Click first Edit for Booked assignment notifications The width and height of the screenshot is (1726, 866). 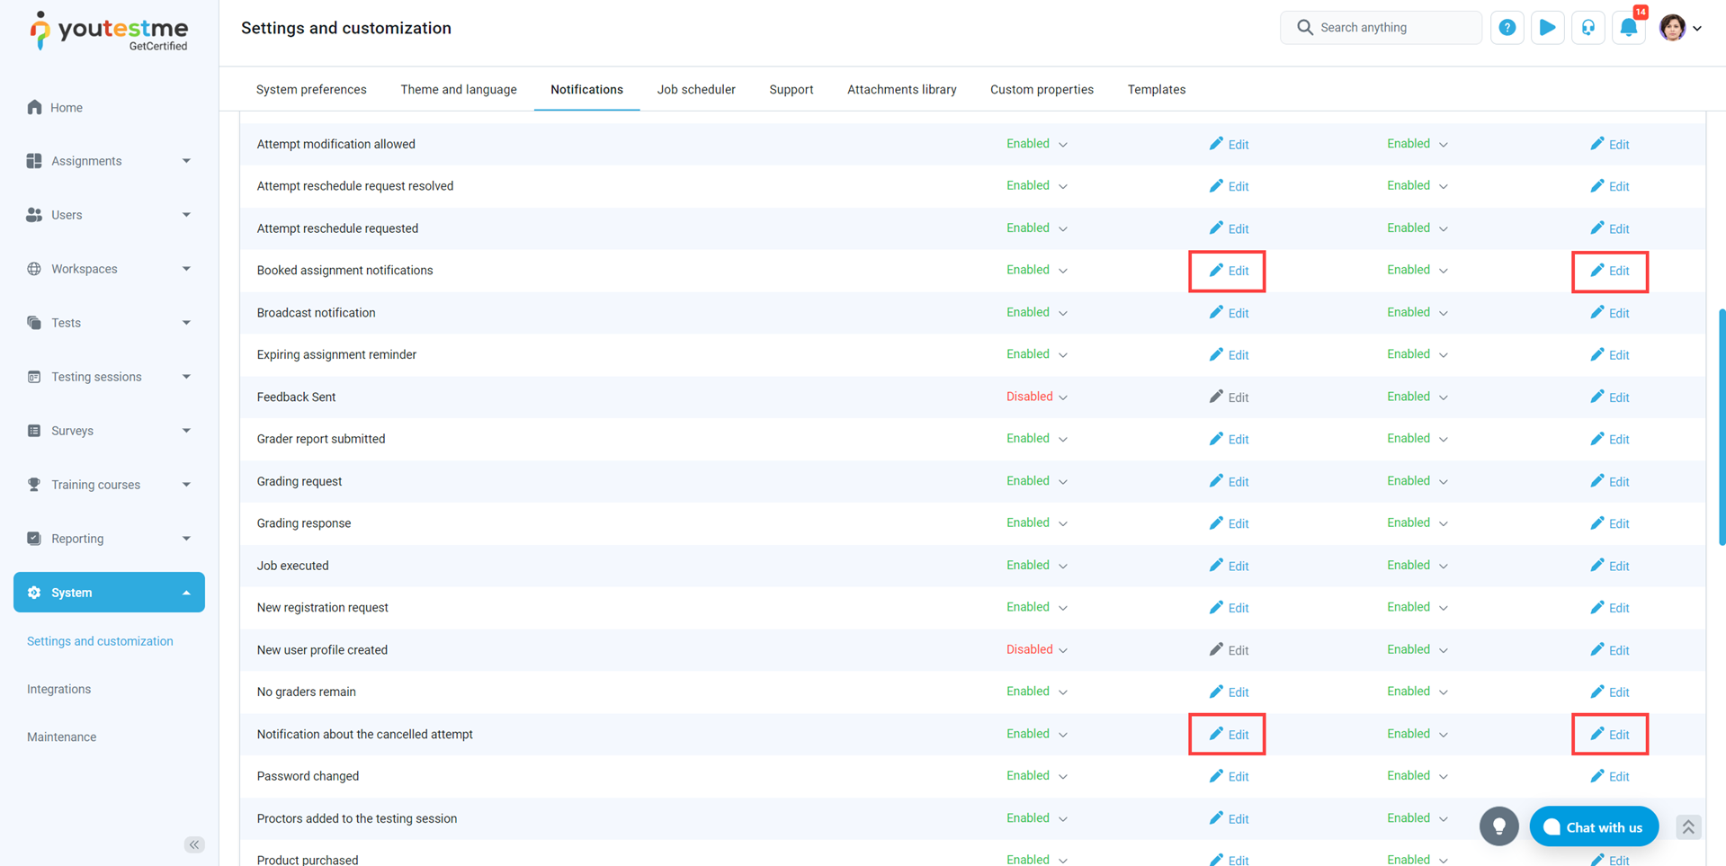(1229, 271)
